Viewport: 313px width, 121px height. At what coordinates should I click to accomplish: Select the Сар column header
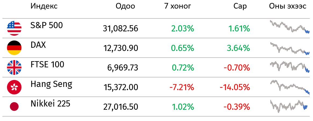[240, 6]
